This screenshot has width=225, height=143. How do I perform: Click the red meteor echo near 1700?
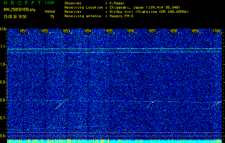pyautogui.click(x=217, y=103)
